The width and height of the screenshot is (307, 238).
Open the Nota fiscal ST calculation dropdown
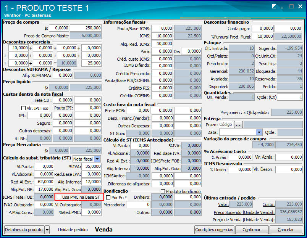[x=97, y=159]
